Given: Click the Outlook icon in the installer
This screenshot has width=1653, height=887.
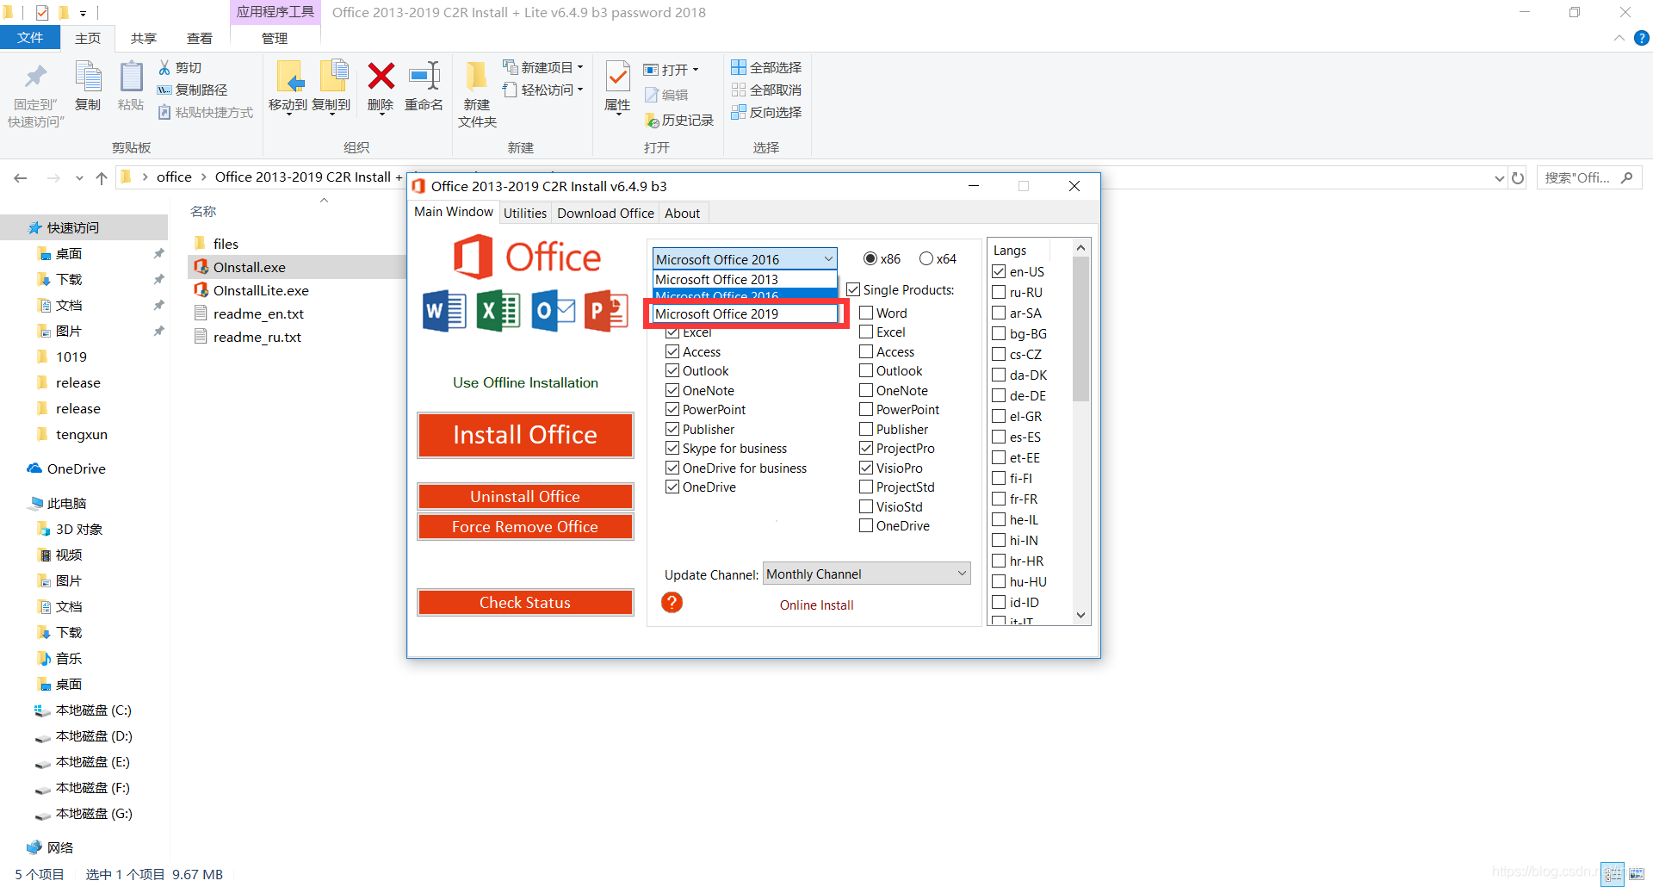Looking at the screenshot, I should point(553,311).
